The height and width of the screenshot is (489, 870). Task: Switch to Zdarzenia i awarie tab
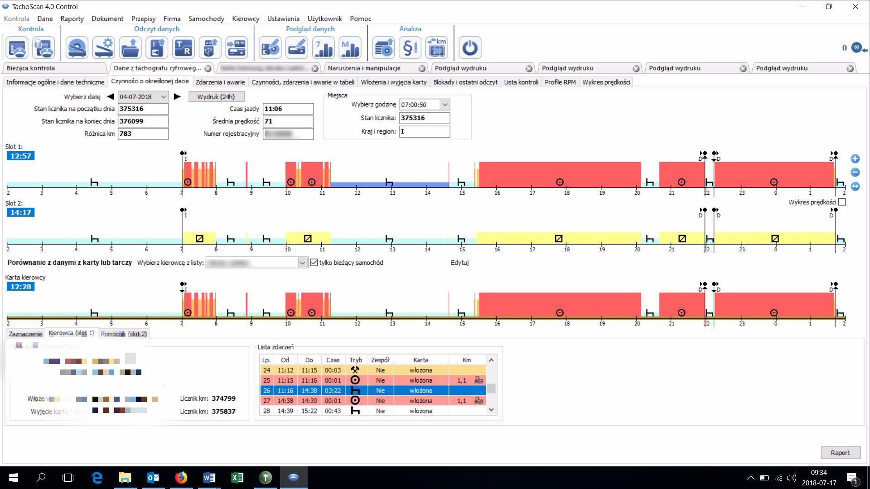pos(220,82)
